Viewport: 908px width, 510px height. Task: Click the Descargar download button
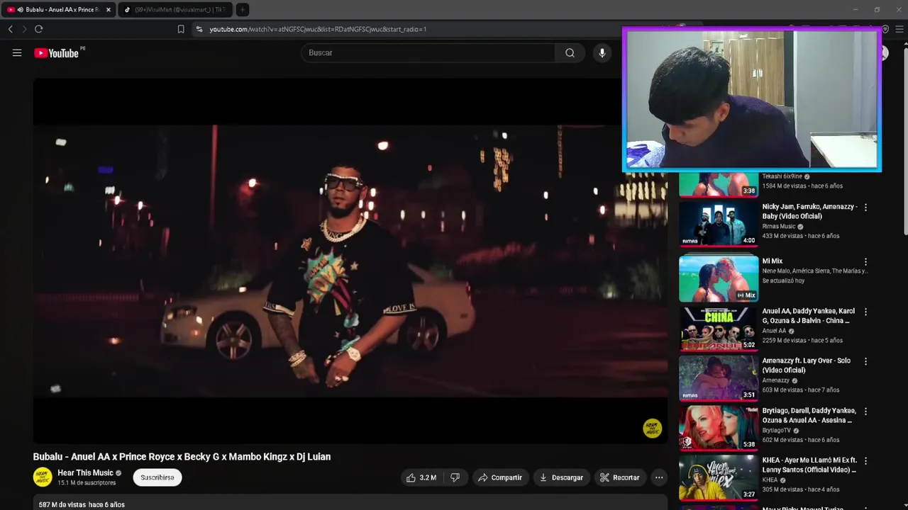pos(561,477)
